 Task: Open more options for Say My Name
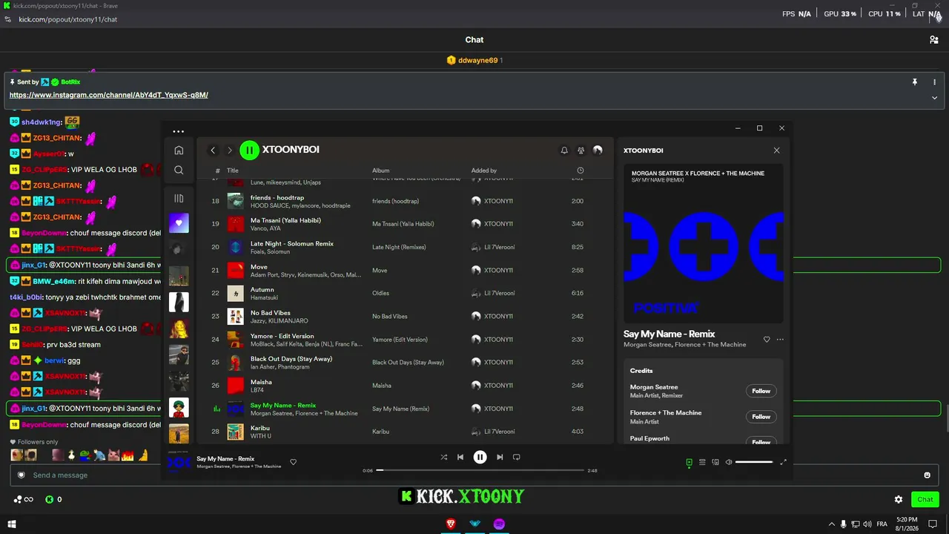coord(780,340)
